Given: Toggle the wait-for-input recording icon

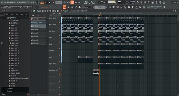Looking at the screenshot, I should [x=68, y=2].
